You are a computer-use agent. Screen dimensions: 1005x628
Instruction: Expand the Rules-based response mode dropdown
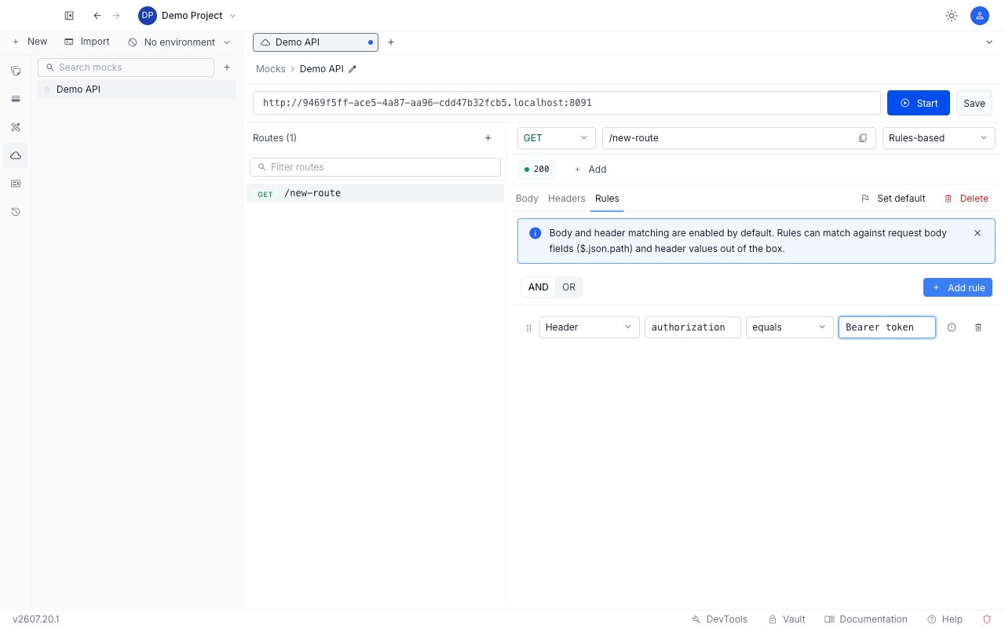939,138
